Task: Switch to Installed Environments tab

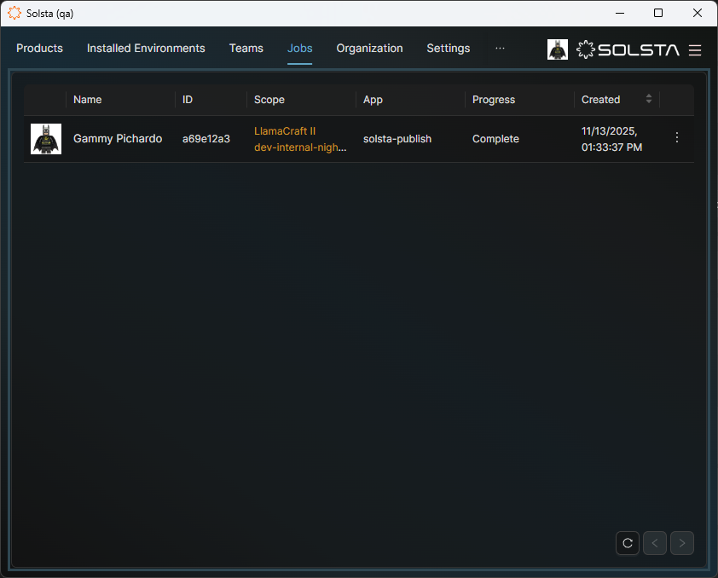Action: coord(146,49)
